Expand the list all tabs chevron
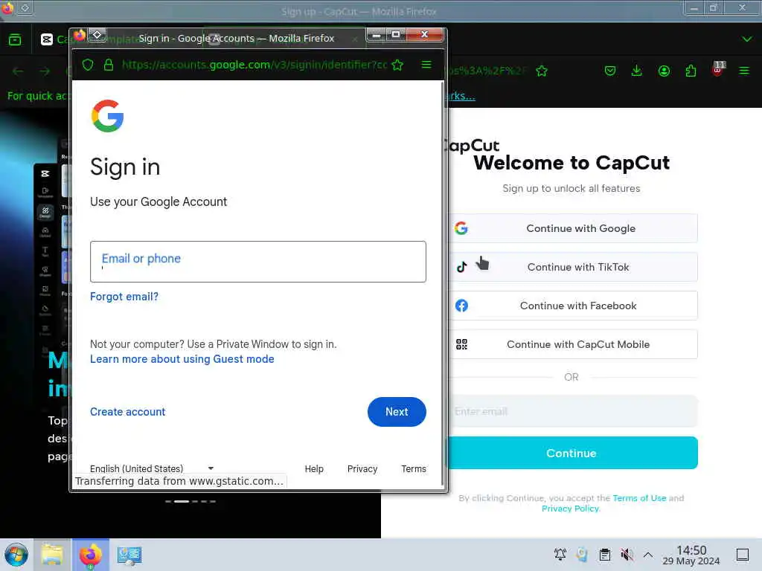762x571 pixels. coord(747,39)
